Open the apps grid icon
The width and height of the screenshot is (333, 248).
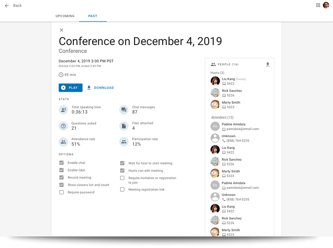click(318, 5)
